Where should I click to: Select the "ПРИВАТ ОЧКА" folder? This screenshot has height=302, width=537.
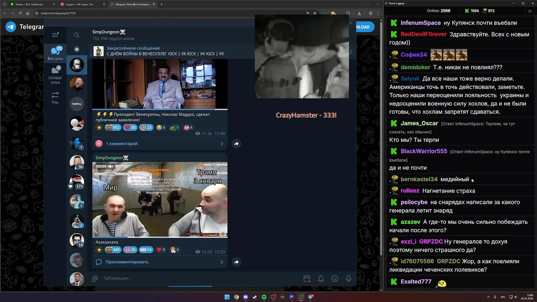pyautogui.click(x=55, y=75)
